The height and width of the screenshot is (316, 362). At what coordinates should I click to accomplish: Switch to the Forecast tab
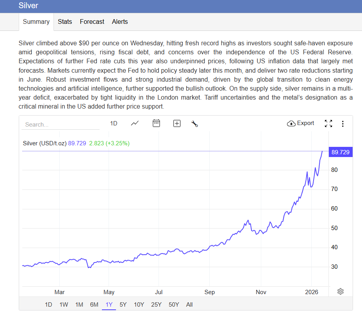92,22
